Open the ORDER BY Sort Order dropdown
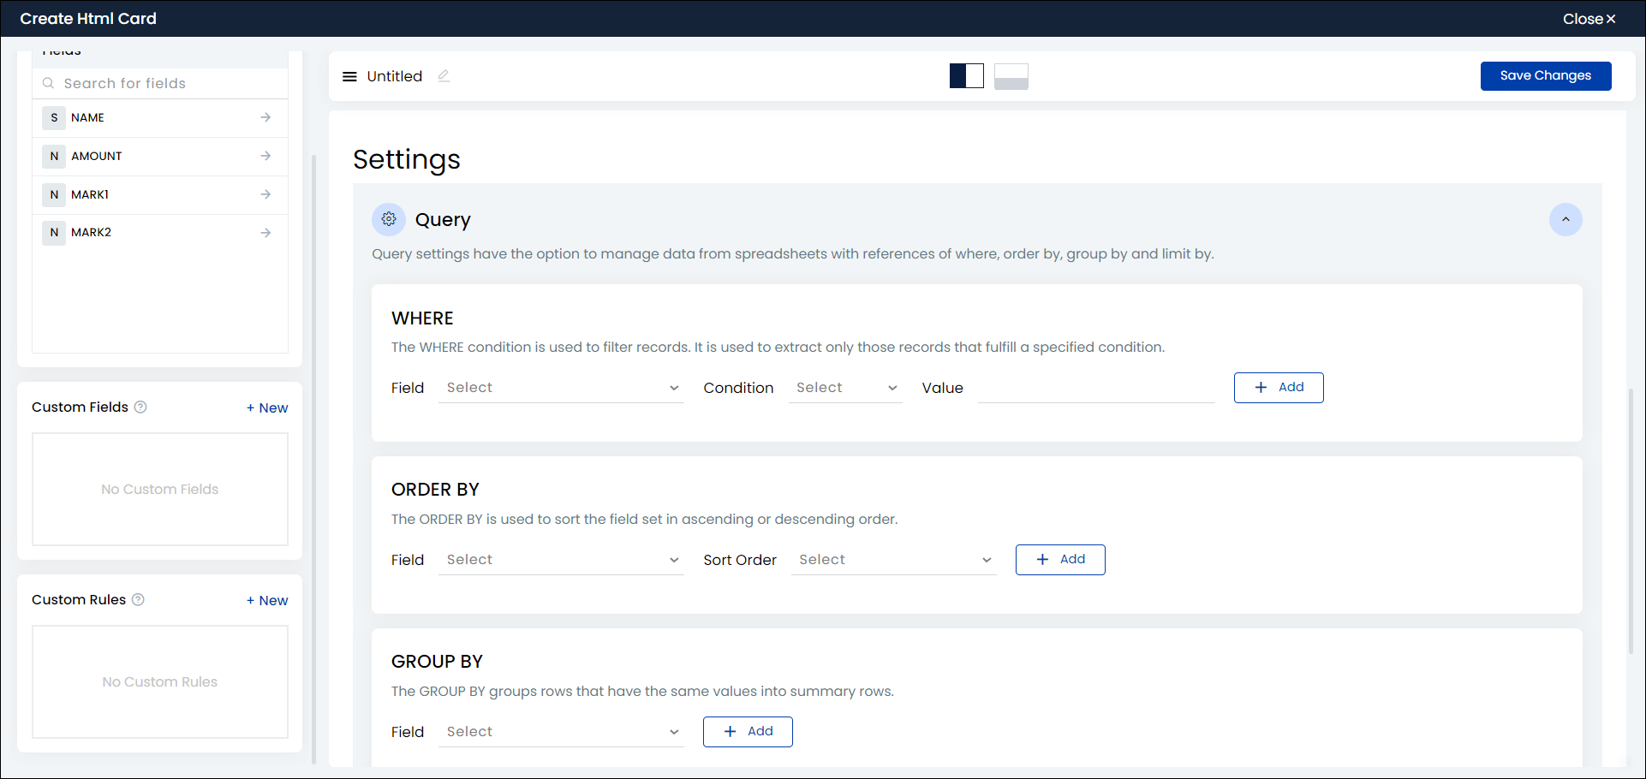This screenshot has height=779, width=1646. [893, 560]
